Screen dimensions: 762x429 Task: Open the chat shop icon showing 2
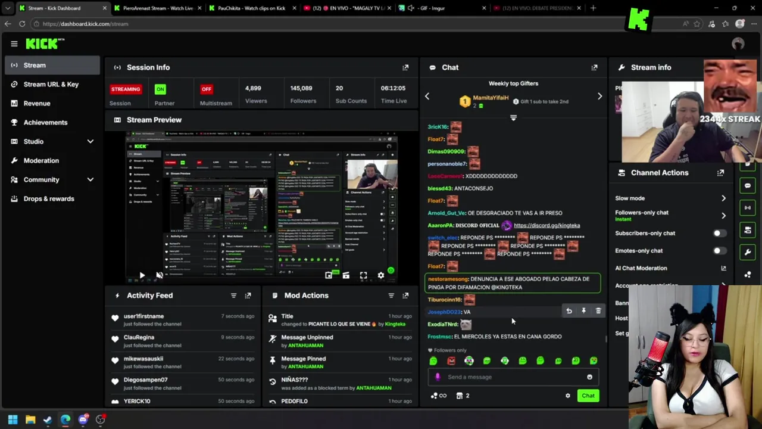(463, 396)
